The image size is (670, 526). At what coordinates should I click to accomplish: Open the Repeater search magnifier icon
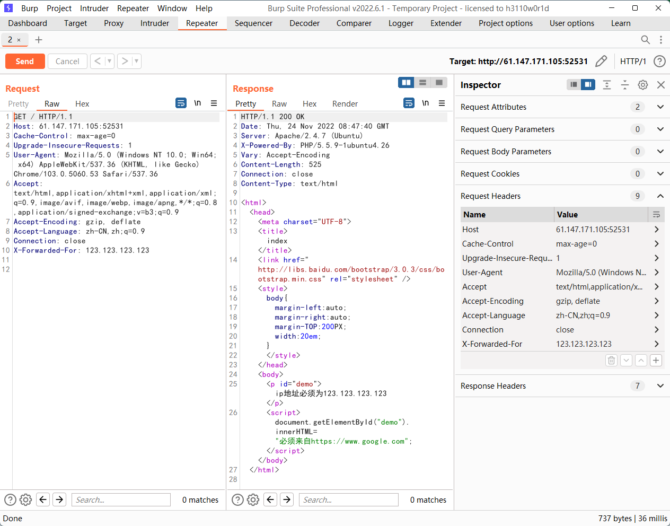coord(645,40)
